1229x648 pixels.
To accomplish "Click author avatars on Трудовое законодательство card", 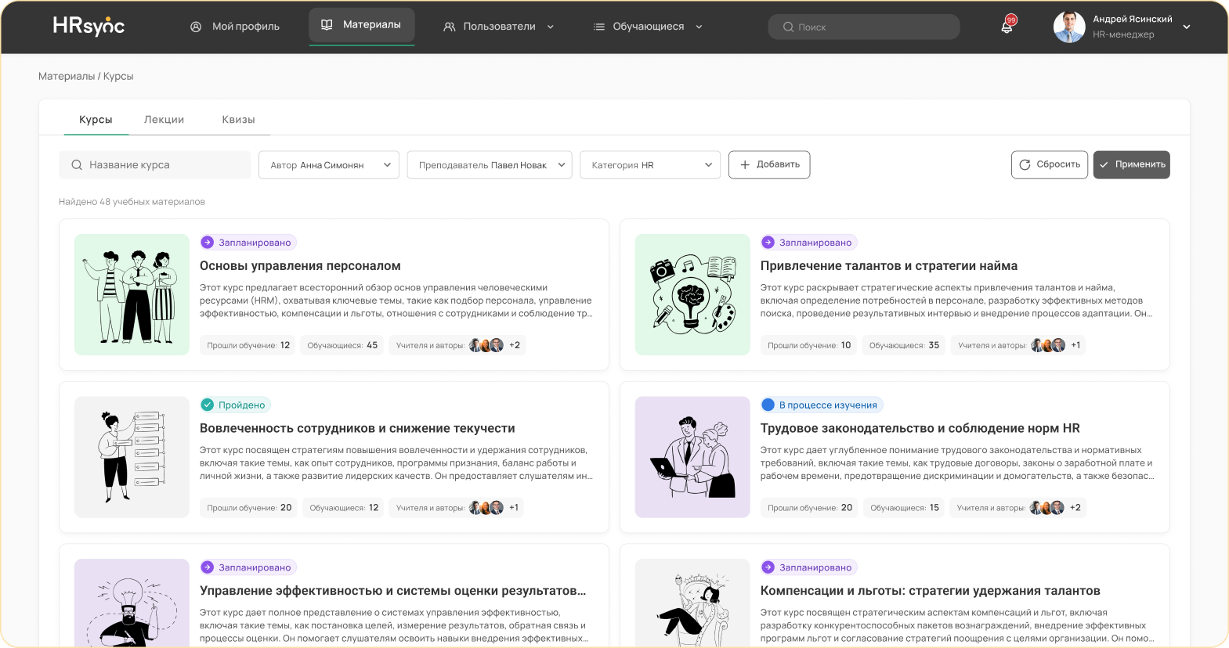I will (x=1046, y=508).
